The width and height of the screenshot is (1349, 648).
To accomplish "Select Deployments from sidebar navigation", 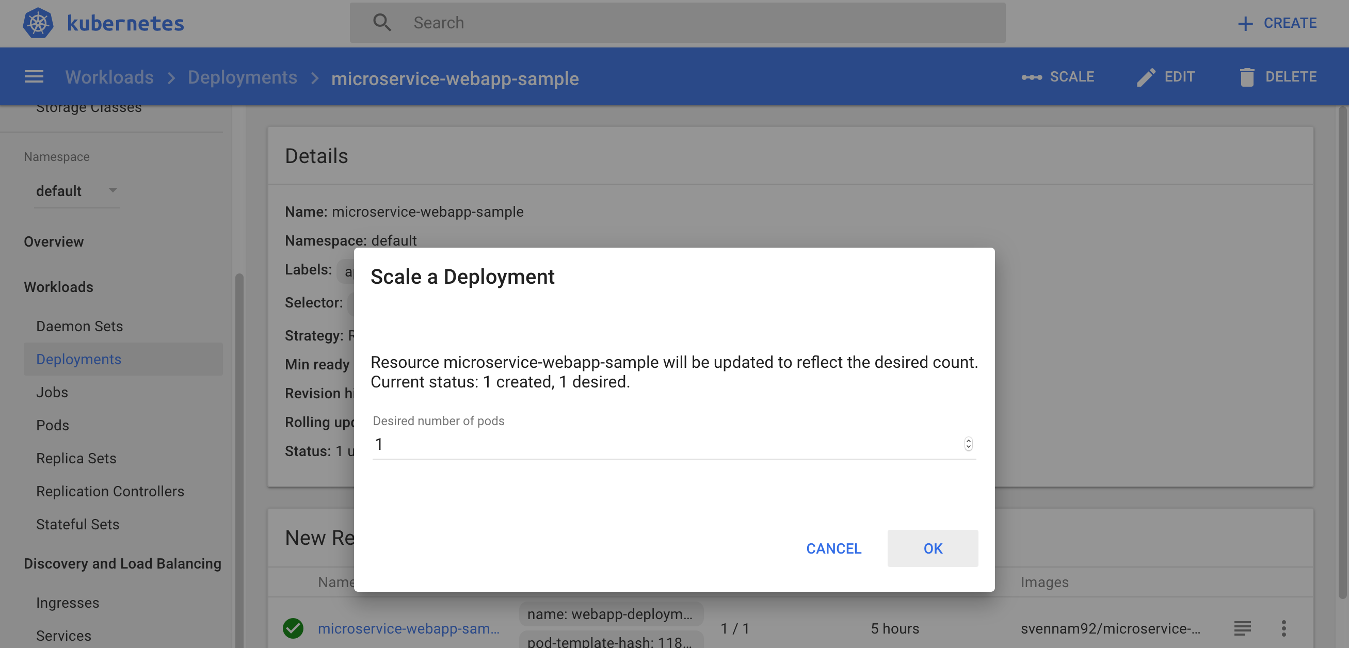I will click(x=78, y=359).
